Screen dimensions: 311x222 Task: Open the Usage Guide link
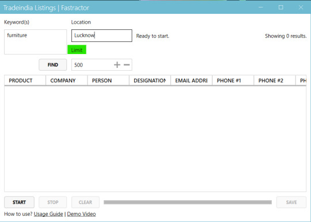tap(48, 214)
